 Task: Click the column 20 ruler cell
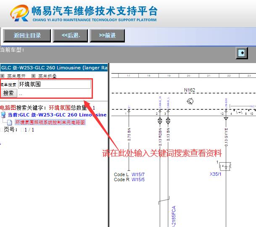coord(189,76)
